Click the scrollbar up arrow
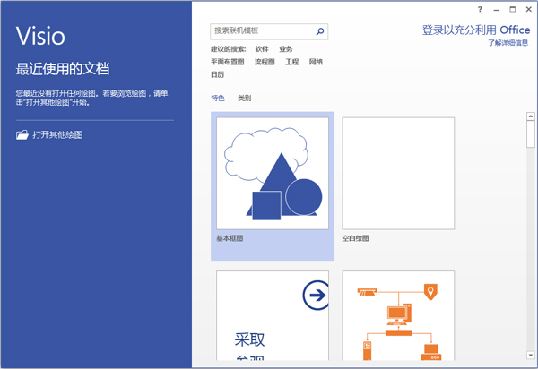Viewport: 538px width, 369px height. click(531, 116)
